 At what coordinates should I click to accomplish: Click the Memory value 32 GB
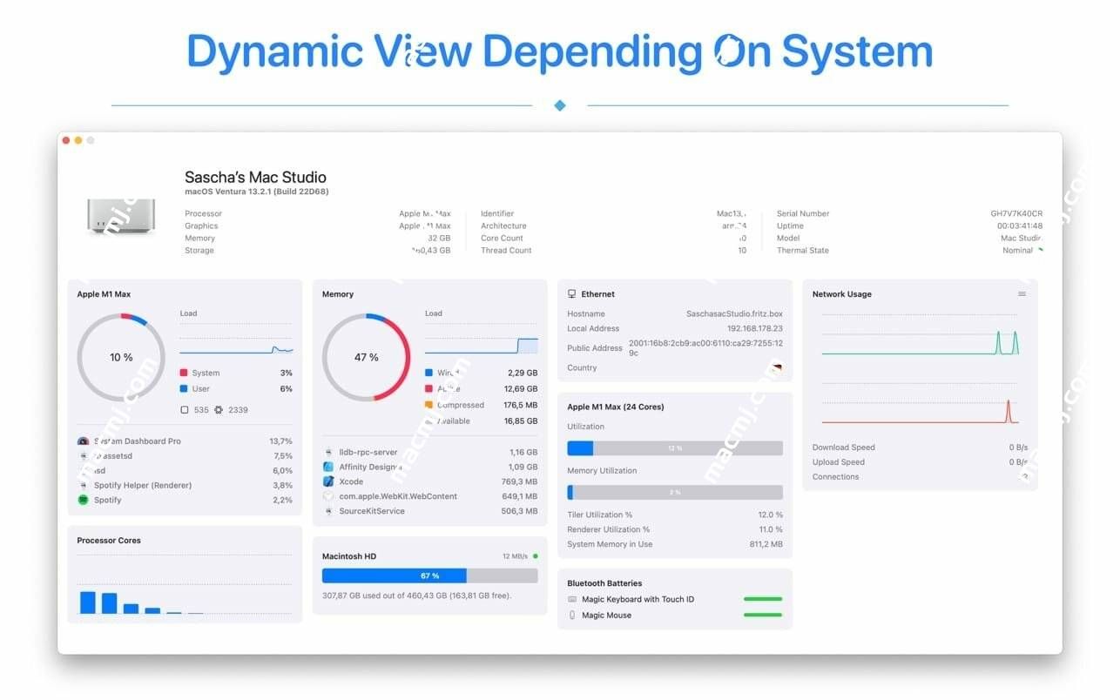(439, 239)
